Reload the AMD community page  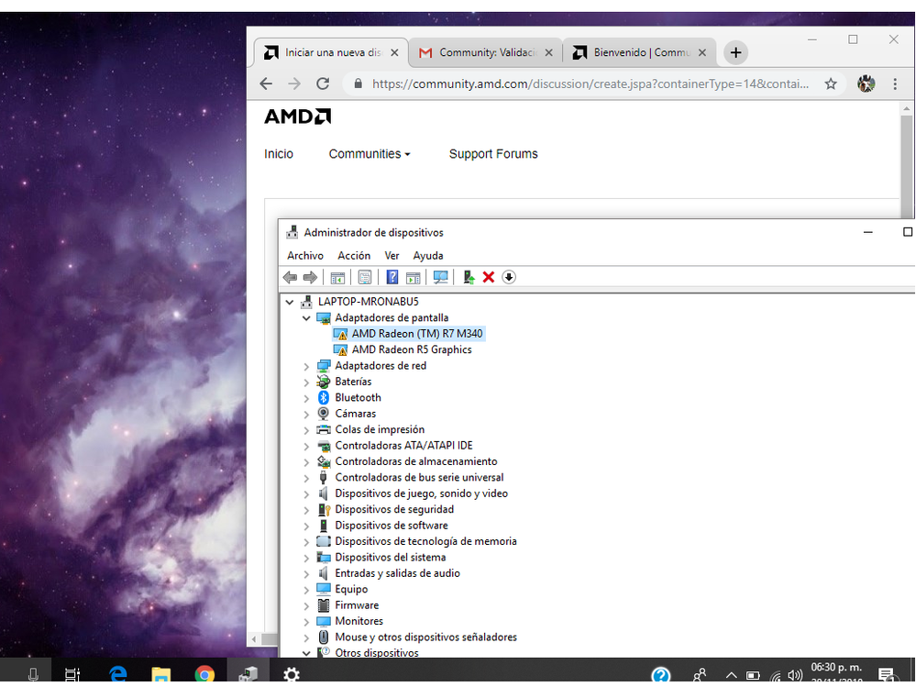click(x=323, y=83)
